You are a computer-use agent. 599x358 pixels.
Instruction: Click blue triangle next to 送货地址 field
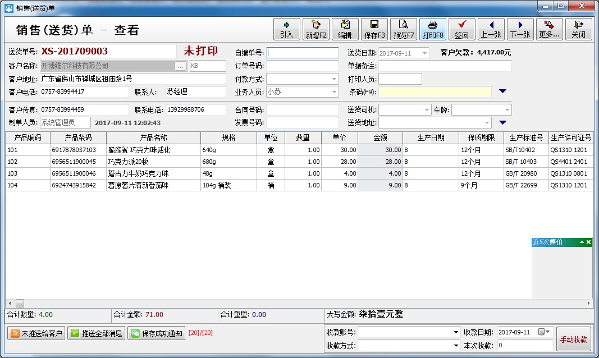pos(503,122)
